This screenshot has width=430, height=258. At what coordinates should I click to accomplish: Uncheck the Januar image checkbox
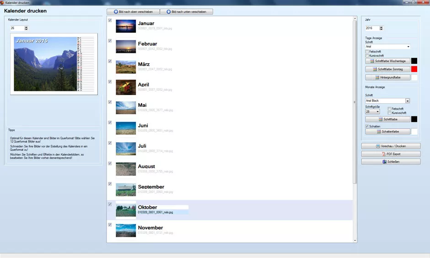[x=110, y=21]
